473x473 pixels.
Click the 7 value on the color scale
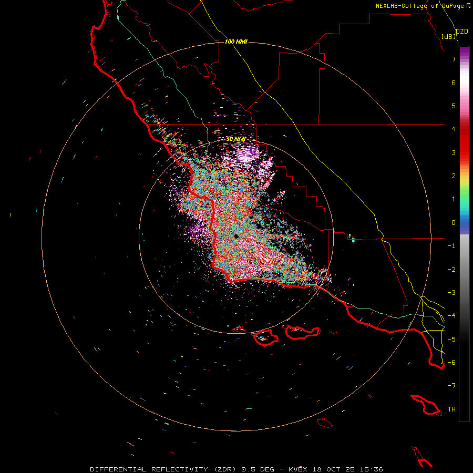[x=454, y=59]
